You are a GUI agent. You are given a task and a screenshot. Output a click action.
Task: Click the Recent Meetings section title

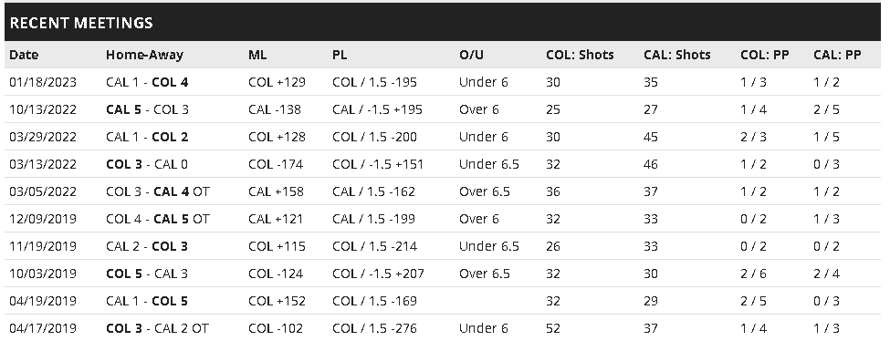point(81,23)
